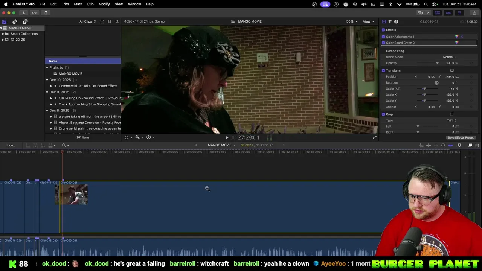Screen dimensions: 482x271
Task: Show Crop onscreen controls icon
Action: coord(452,114)
